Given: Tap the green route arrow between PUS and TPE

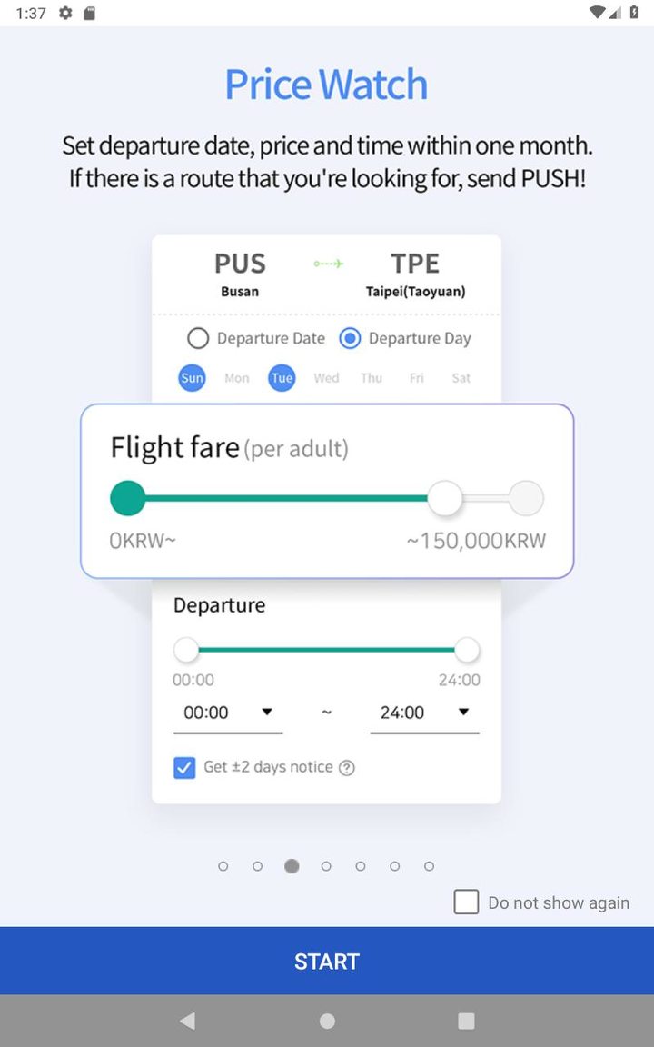Looking at the screenshot, I should (x=328, y=264).
